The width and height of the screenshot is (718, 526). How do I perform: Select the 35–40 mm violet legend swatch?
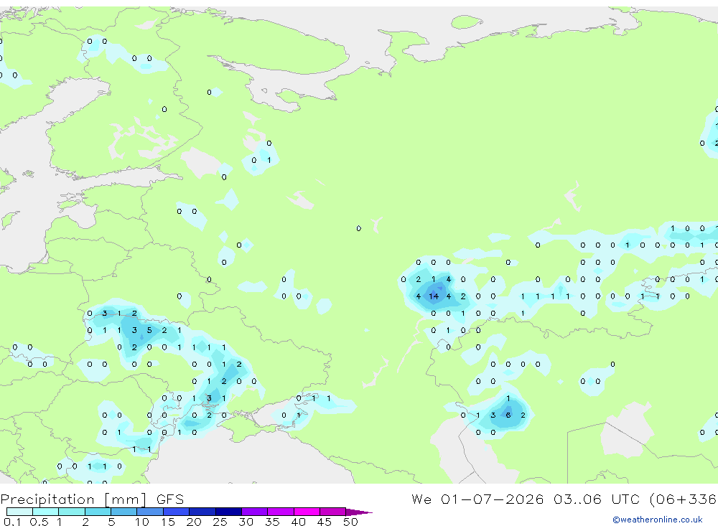[281, 512]
